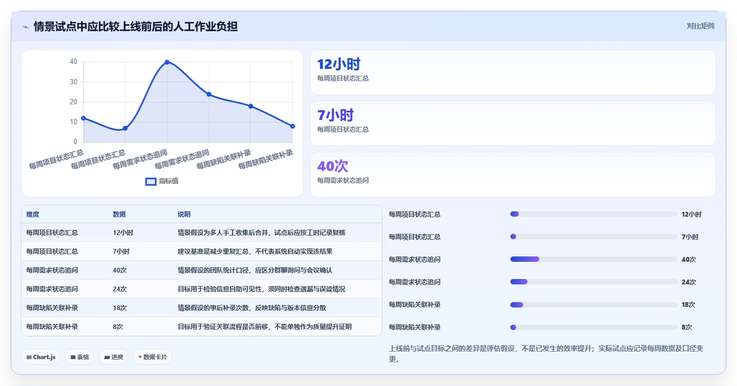Open the 7小时 stat card
The image size is (737, 386).
[x=513, y=124]
